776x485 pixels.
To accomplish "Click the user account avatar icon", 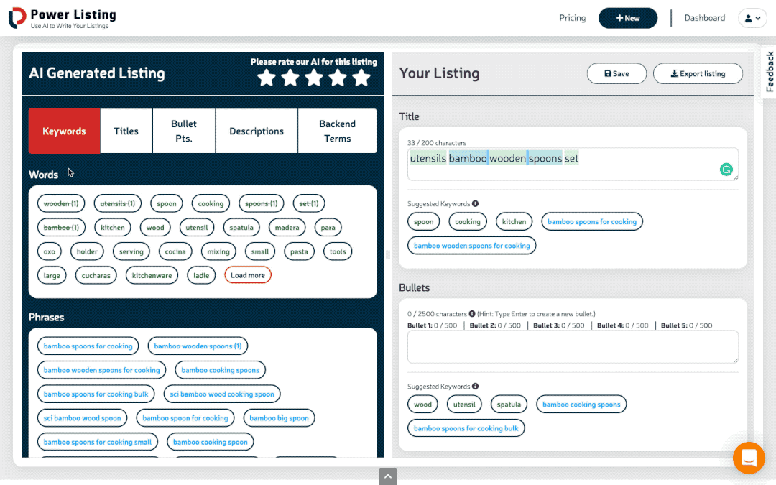I will point(749,17).
